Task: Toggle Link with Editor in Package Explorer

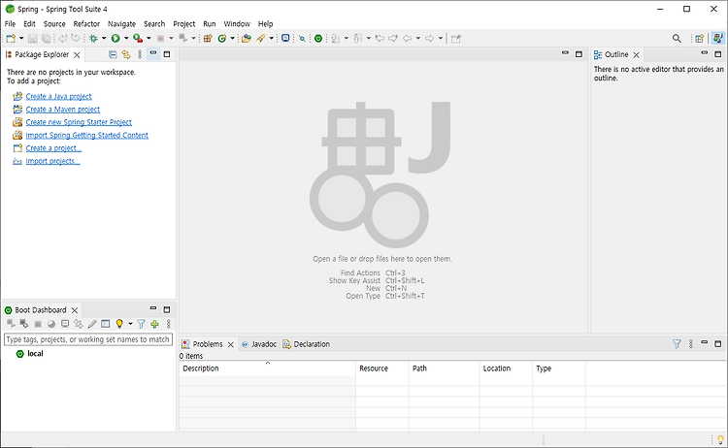Action: pos(126,54)
